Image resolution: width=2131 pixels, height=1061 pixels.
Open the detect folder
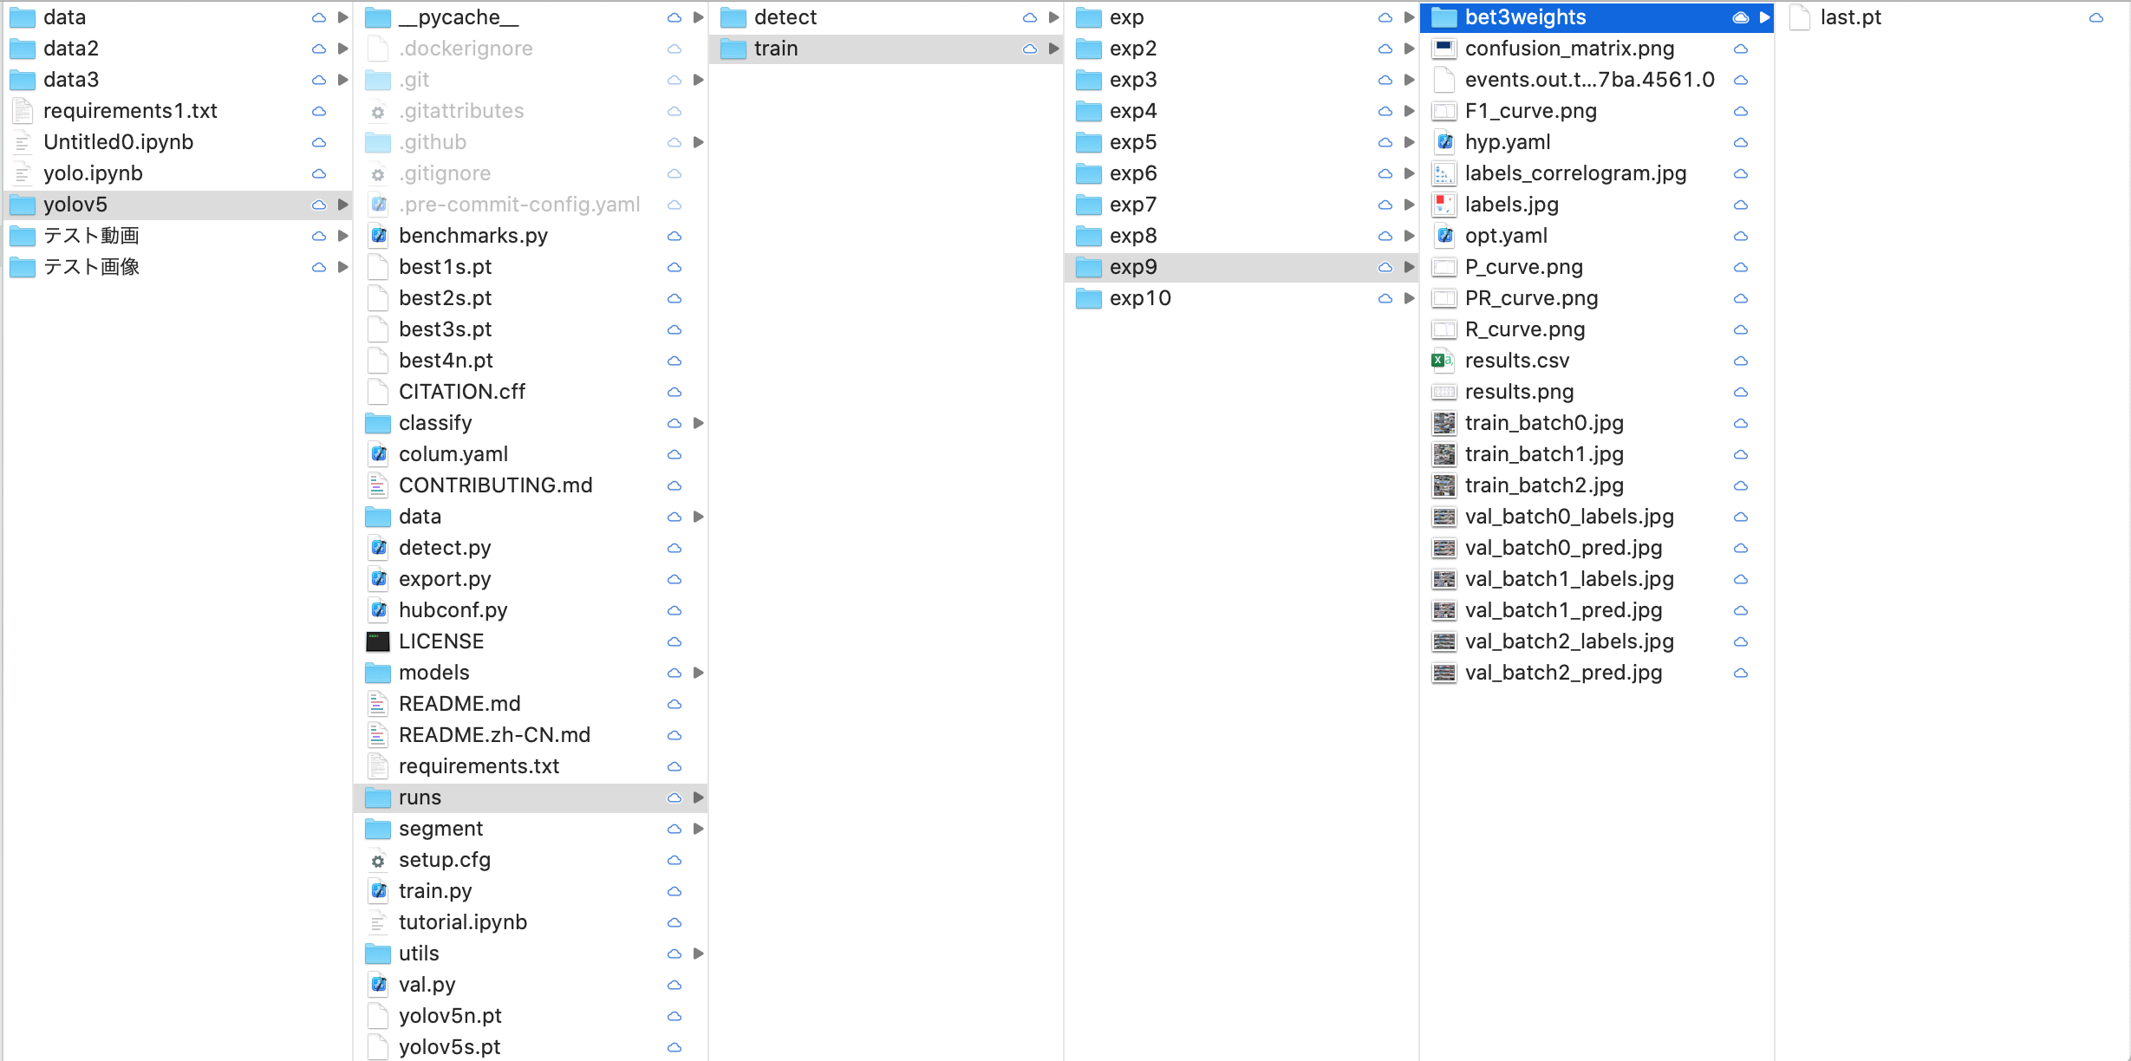[x=785, y=16]
